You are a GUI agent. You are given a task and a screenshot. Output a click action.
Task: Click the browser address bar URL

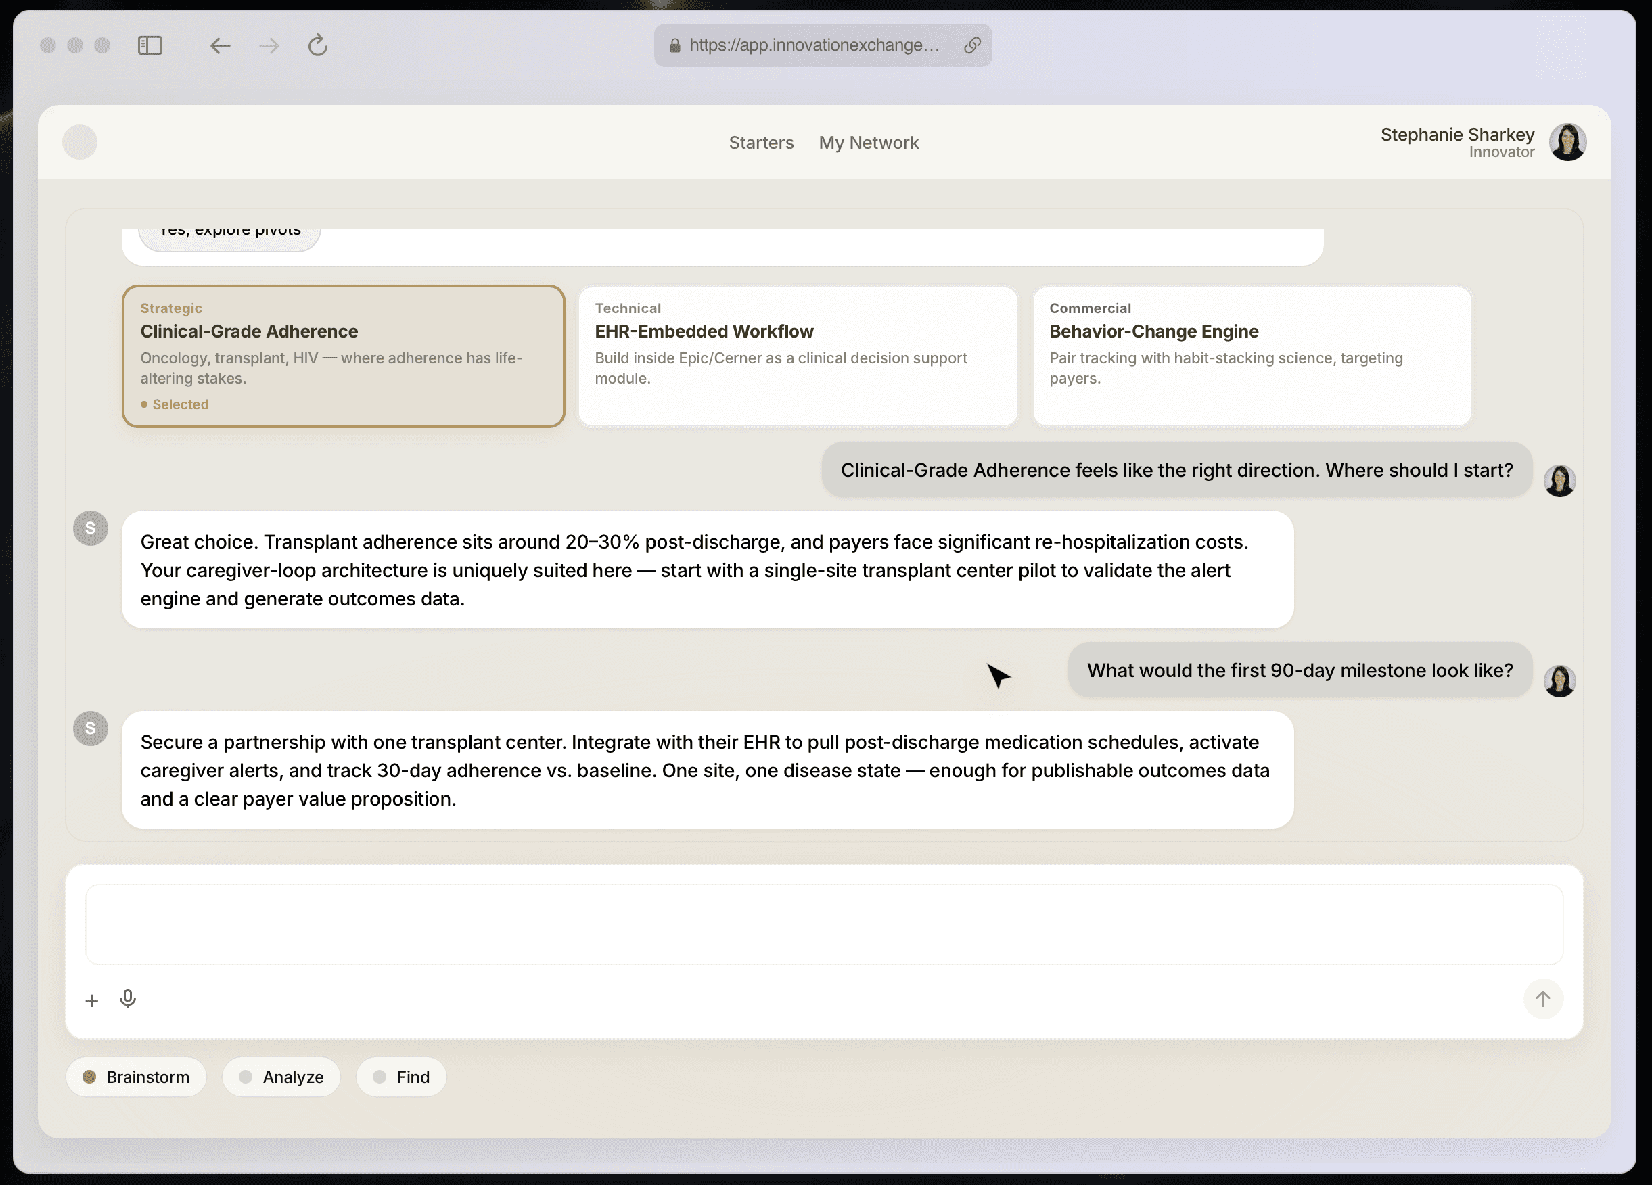pos(814,46)
